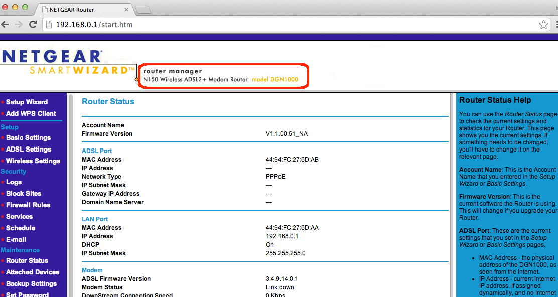
Task: Click the Modem section heading
Action: pos(92,270)
